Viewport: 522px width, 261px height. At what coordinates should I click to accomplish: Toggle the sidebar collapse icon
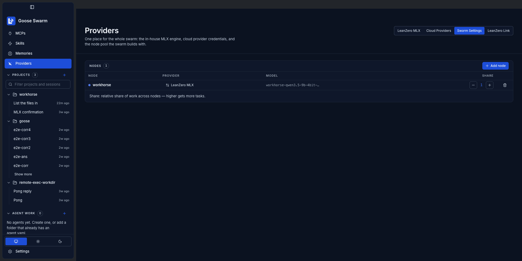coord(32,7)
